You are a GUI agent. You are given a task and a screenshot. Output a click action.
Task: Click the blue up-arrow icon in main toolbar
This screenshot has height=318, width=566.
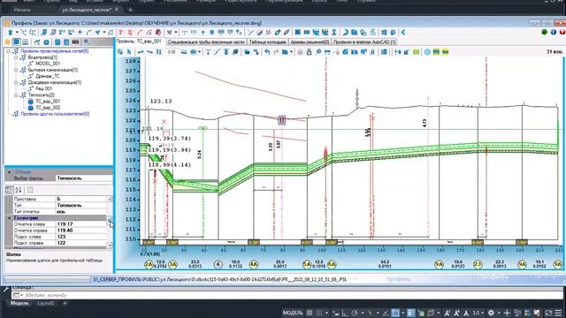(x=11, y=33)
